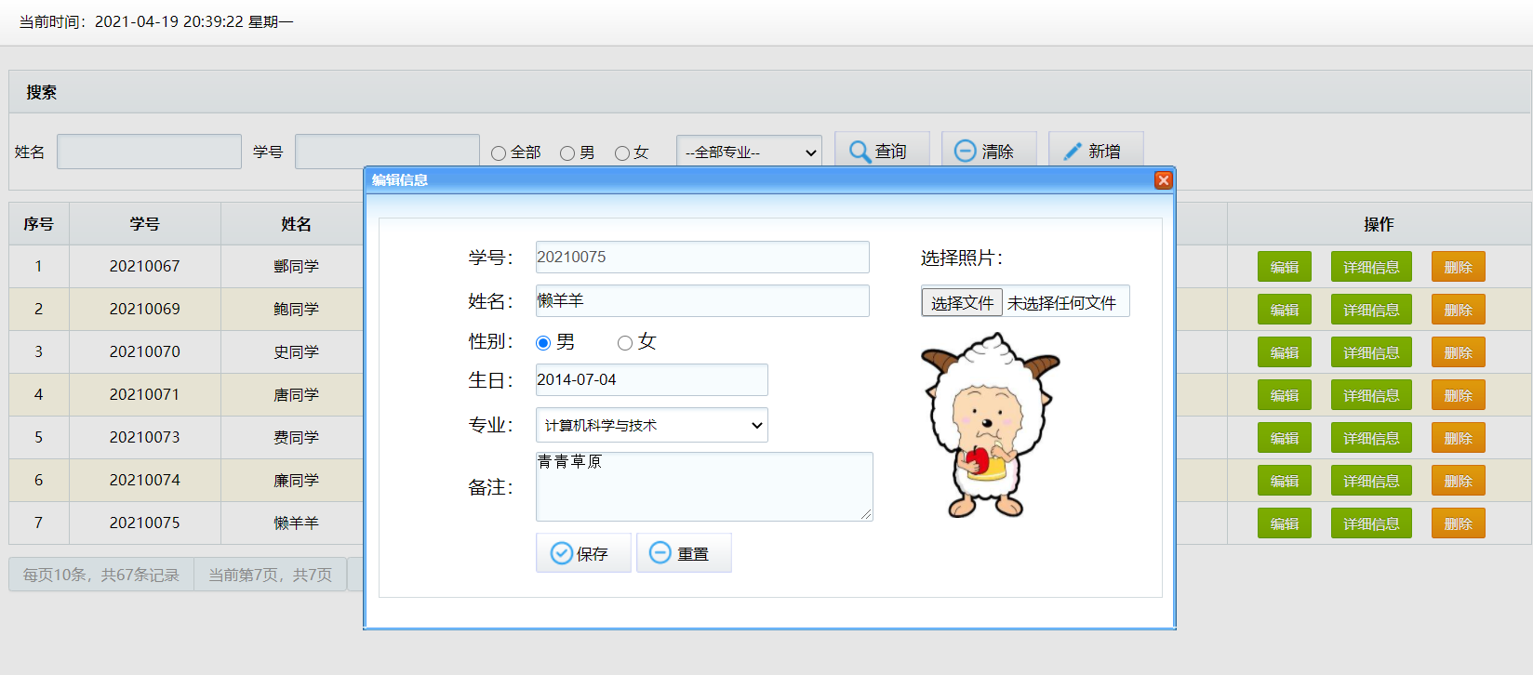The image size is (1533, 675).
Task: Click the 编辑信息 dialog title
Action: click(400, 180)
